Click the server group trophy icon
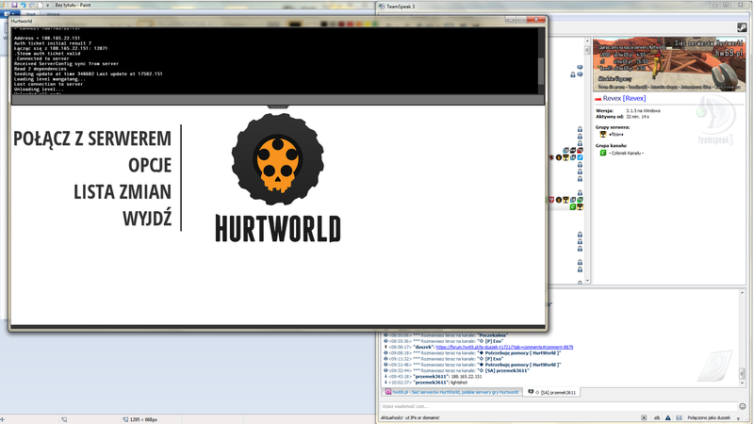 (x=602, y=135)
